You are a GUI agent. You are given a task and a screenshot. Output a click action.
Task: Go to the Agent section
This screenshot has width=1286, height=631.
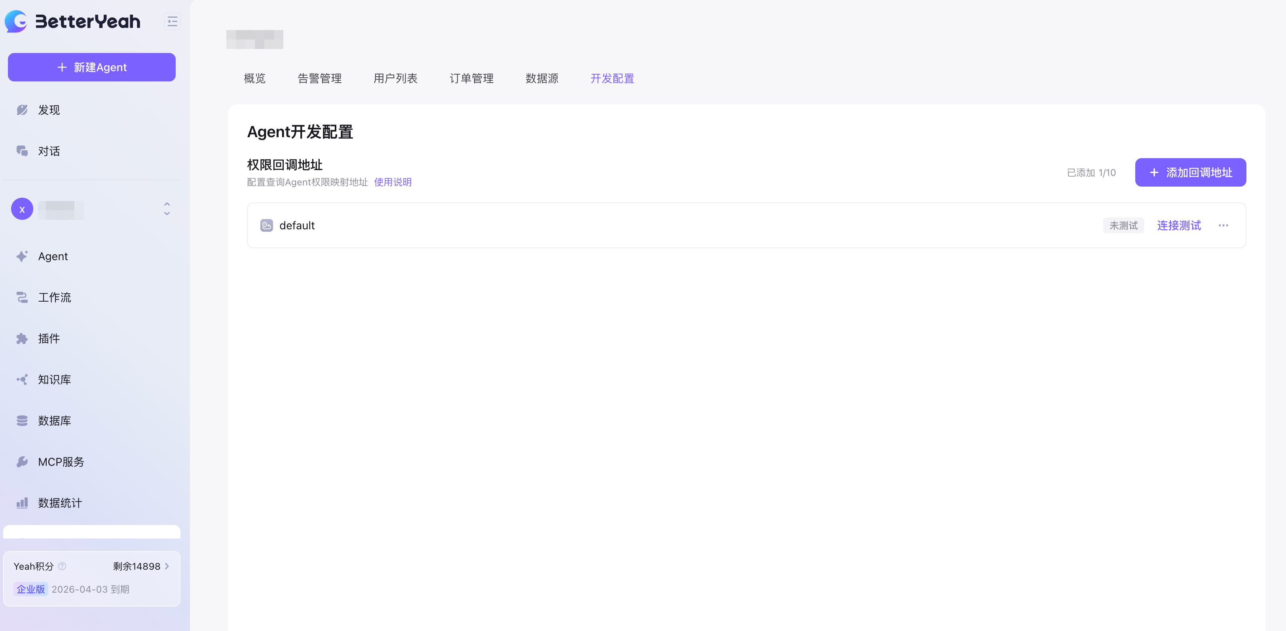52,256
